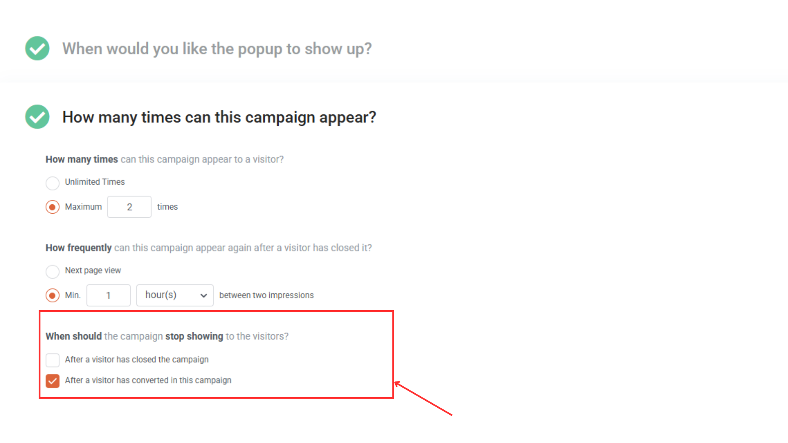Select the Unlimited Times radio option

(53, 183)
